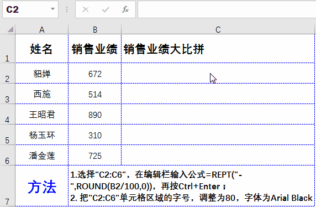The image size is (316, 207).
Task: Click the blue 方法 cell
Action: (x=42, y=186)
